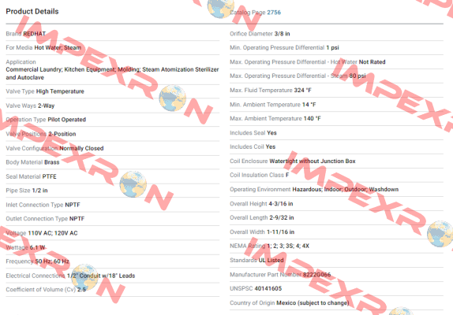Click the Coil Insulation Class F row
The width and height of the screenshot is (453, 315).
coord(336,175)
